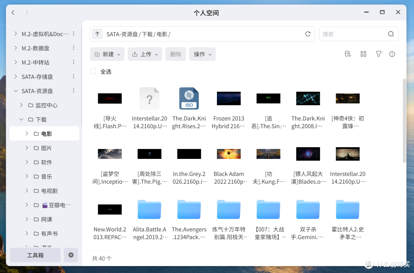This screenshot has width=414, height=273.
Task: Click the greyed 删除 button
Action: 176,54
